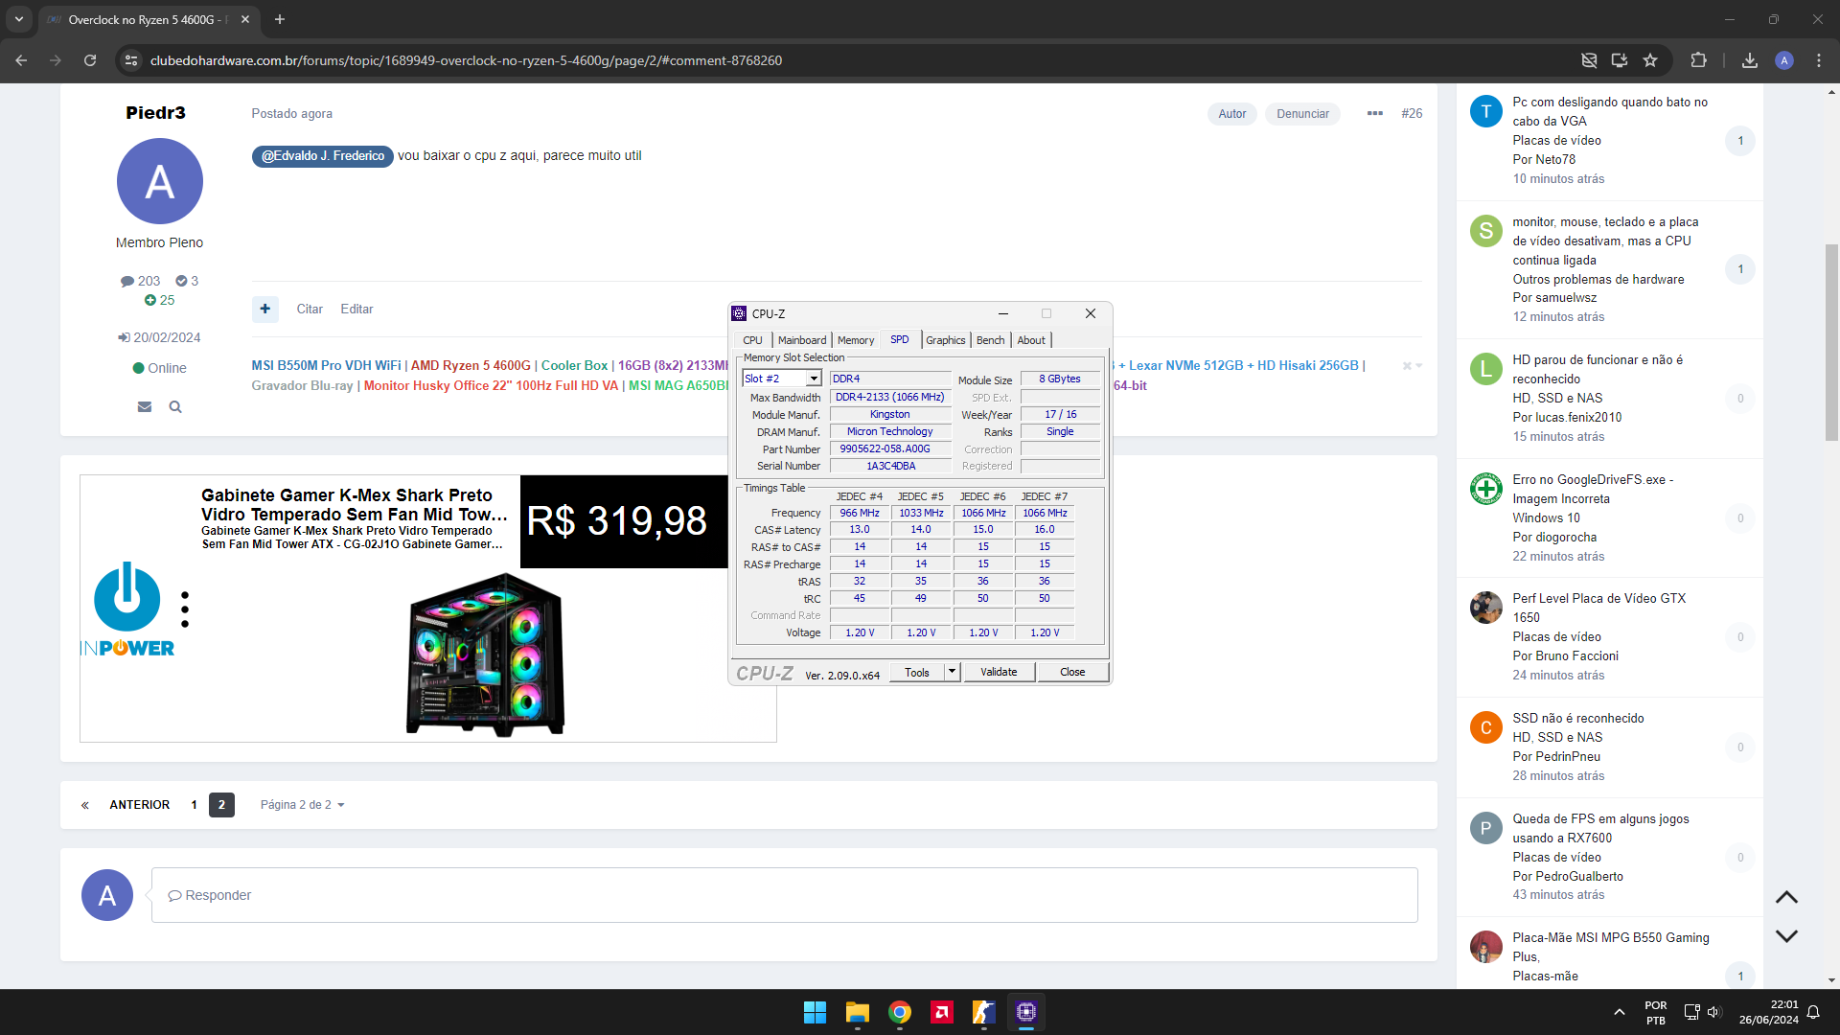The image size is (1840, 1035).
Task: Open the volume control in tray
Action: (1714, 1012)
